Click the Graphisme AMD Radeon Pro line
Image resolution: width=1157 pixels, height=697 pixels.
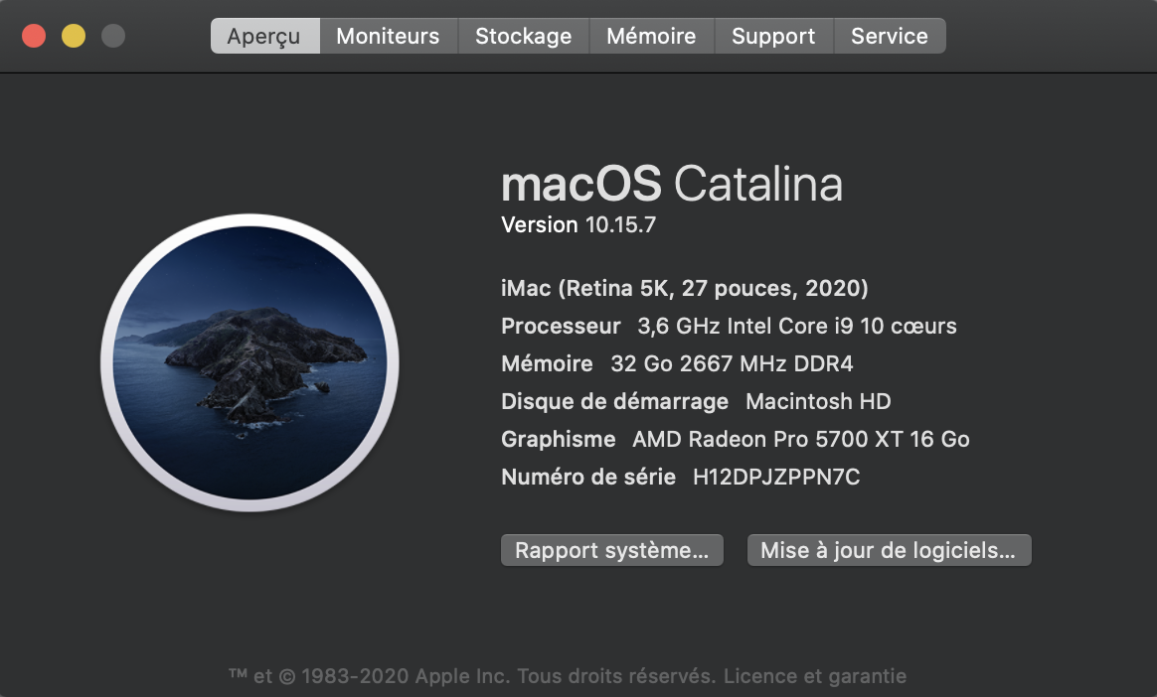click(736, 439)
